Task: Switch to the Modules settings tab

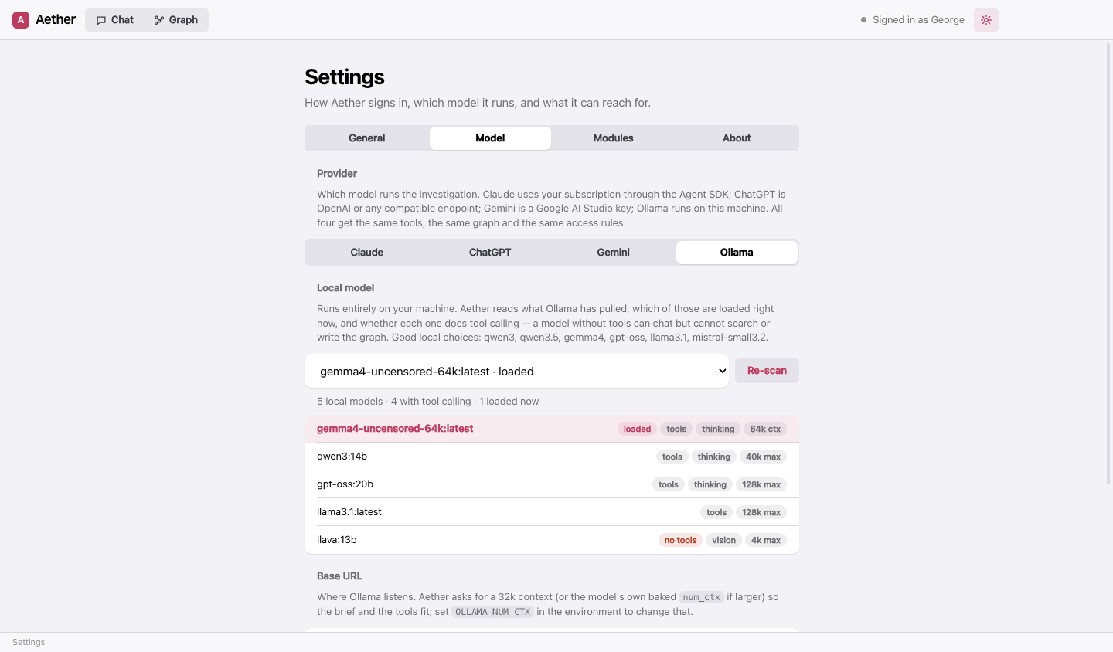Action: coord(614,138)
